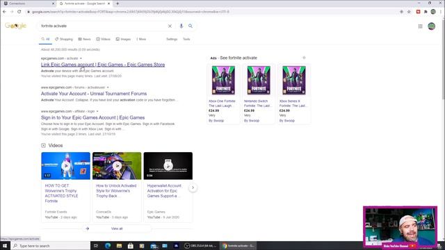Click the Google logo

coord(15,26)
